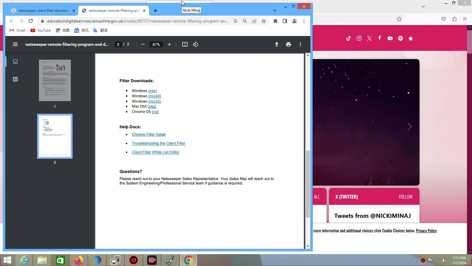Click the next arrow on Nicki Minaj carousel
The width and height of the screenshot is (472, 266).
coord(409,126)
